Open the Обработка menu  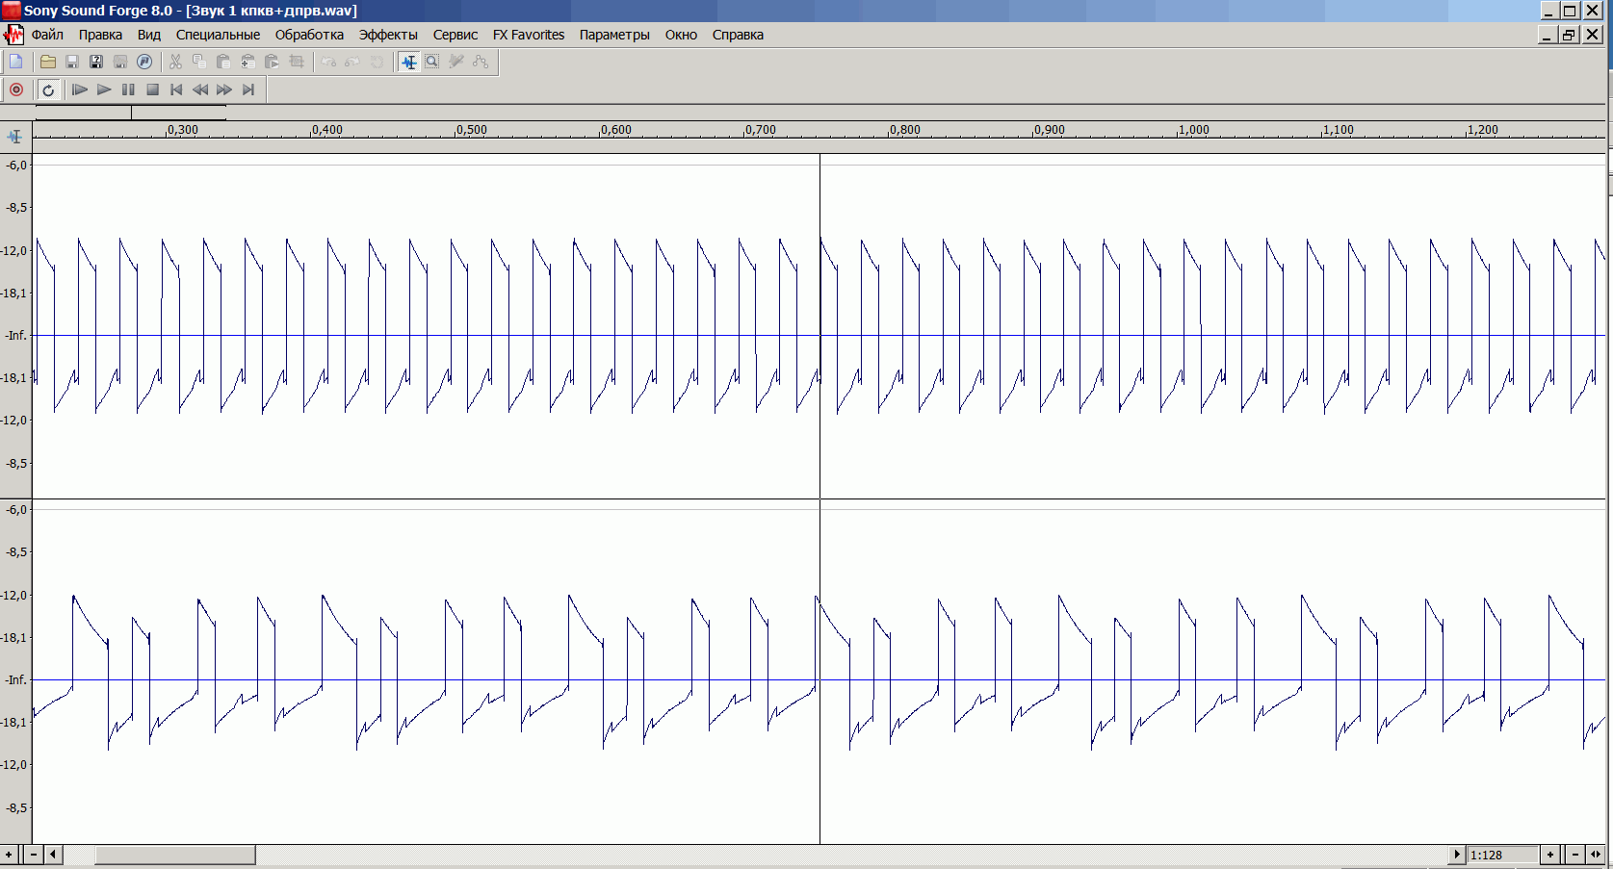point(309,35)
